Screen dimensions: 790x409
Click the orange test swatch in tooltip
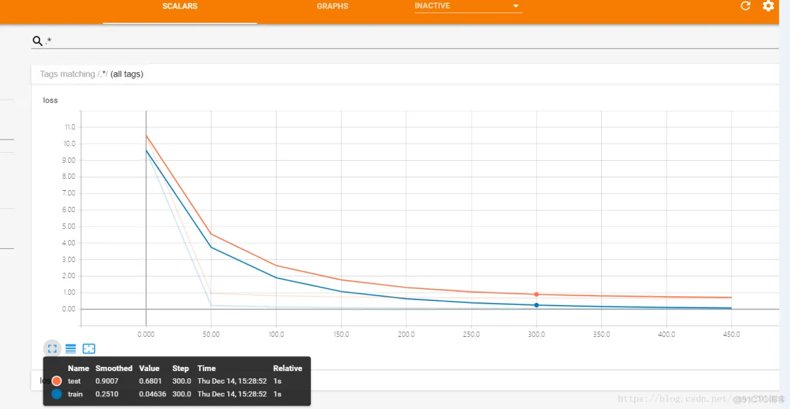pyautogui.click(x=57, y=381)
